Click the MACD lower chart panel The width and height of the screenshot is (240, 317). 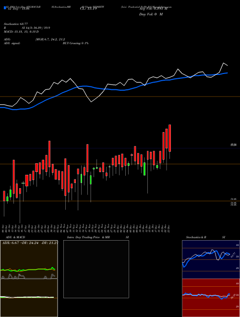click(29, 298)
